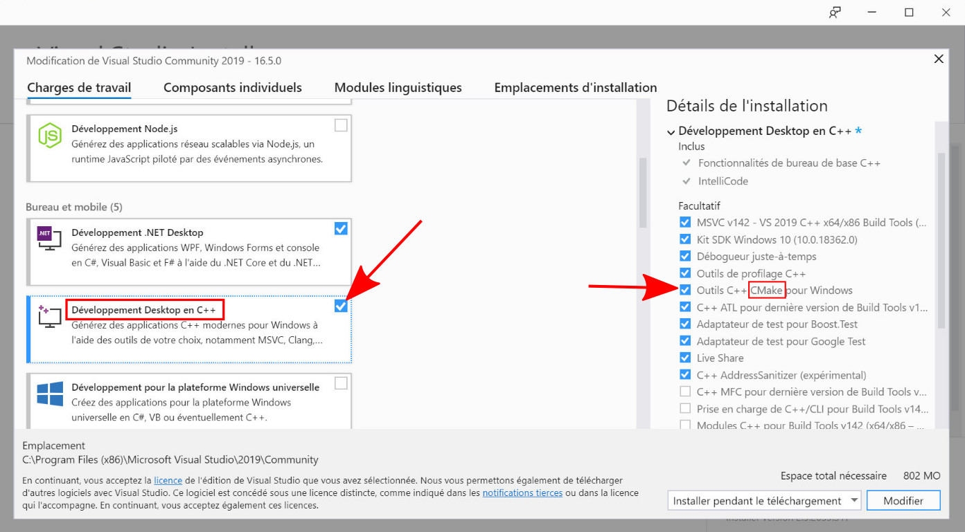The width and height of the screenshot is (965, 532).
Task: Uncheck C++ AddressSanitizer (expérimental)
Action: point(685,375)
